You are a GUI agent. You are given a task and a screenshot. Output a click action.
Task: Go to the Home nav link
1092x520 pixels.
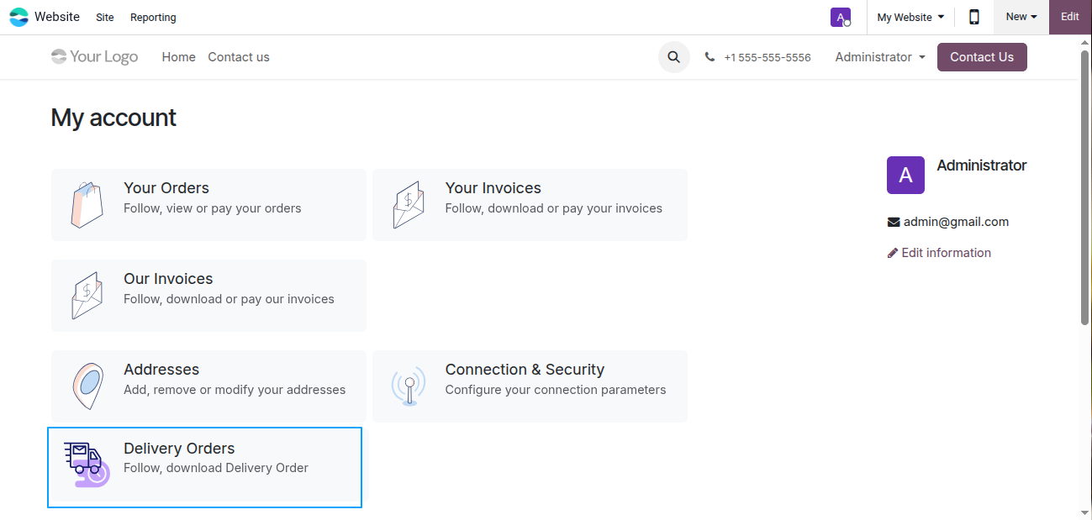click(x=178, y=57)
